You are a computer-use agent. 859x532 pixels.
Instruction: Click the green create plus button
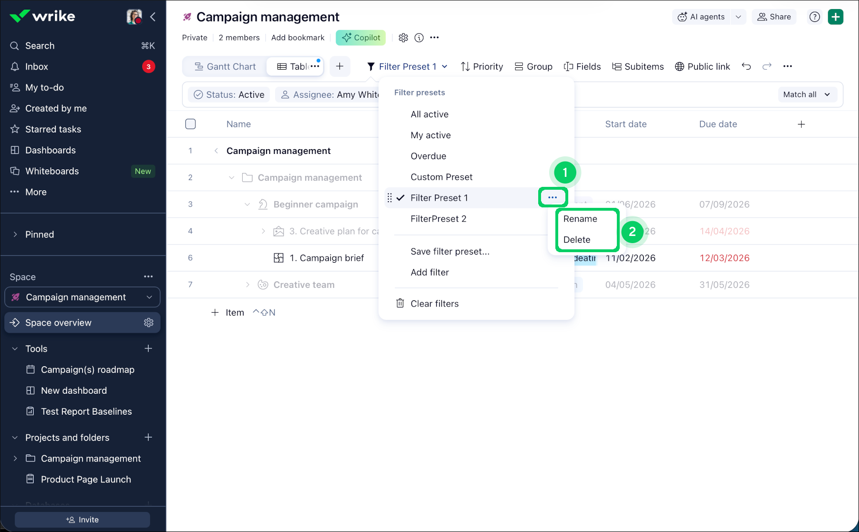coord(836,17)
